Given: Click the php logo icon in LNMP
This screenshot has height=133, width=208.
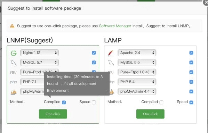Looking at the screenshot, I should (14, 82).
